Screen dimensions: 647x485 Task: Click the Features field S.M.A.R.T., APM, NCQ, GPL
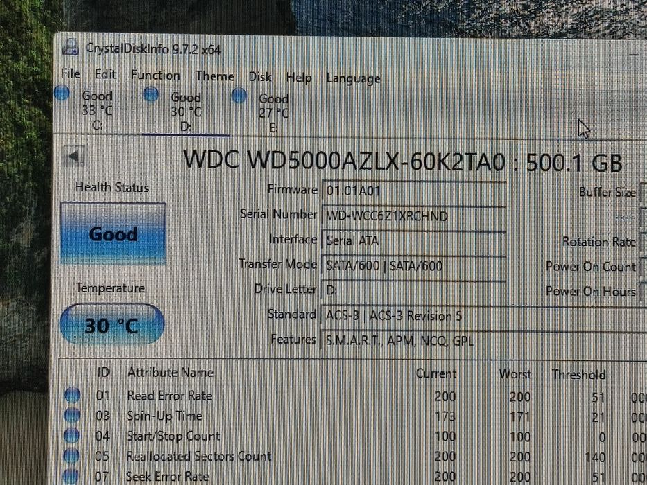click(483, 341)
